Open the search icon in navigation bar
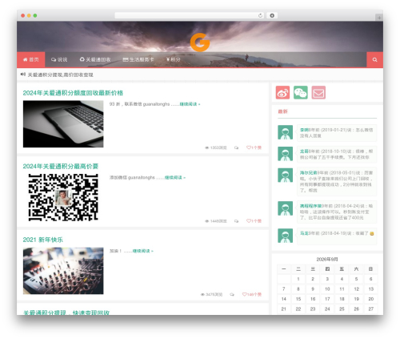The height and width of the screenshot is (339, 400). (x=374, y=59)
